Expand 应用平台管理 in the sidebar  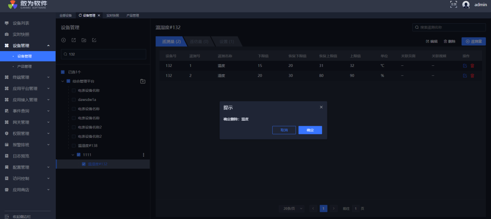(48, 89)
